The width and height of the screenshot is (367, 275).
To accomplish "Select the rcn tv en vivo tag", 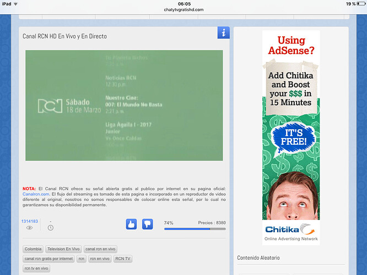I will 36,268.
